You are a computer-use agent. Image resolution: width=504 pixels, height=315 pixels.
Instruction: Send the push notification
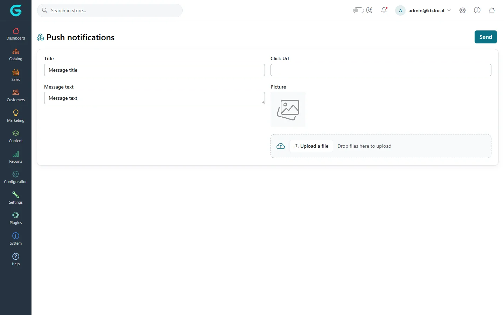tap(485, 37)
